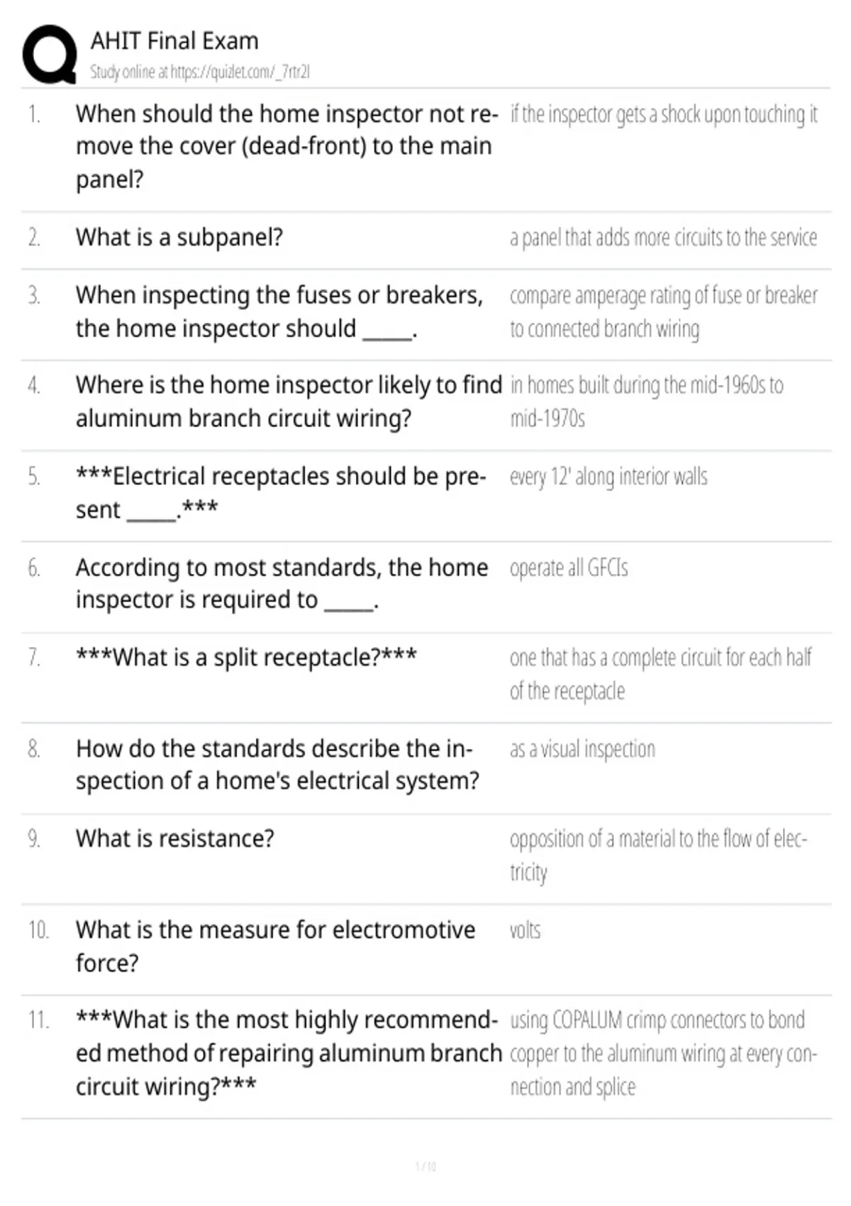
Task: Select the electrical receptacles question 5
Action: (281, 492)
